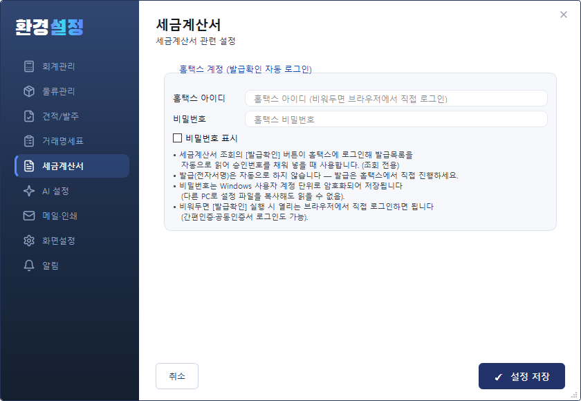Click the 화면설정 gear icon
This screenshot has height=401, width=581.
coord(29,241)
